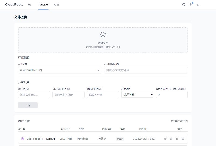Image resolution: width=216 pixels, height=146 pixels.
Task: Click the 分享设置 heading
Action: point(24,82)
